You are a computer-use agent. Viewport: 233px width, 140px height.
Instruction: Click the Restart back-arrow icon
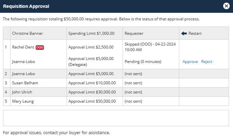point(184,34)
